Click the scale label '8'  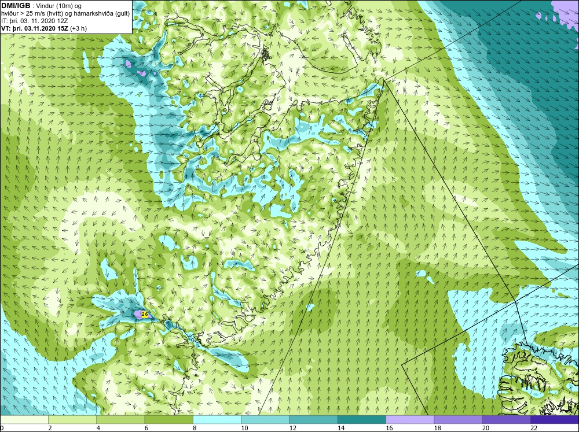195,428
